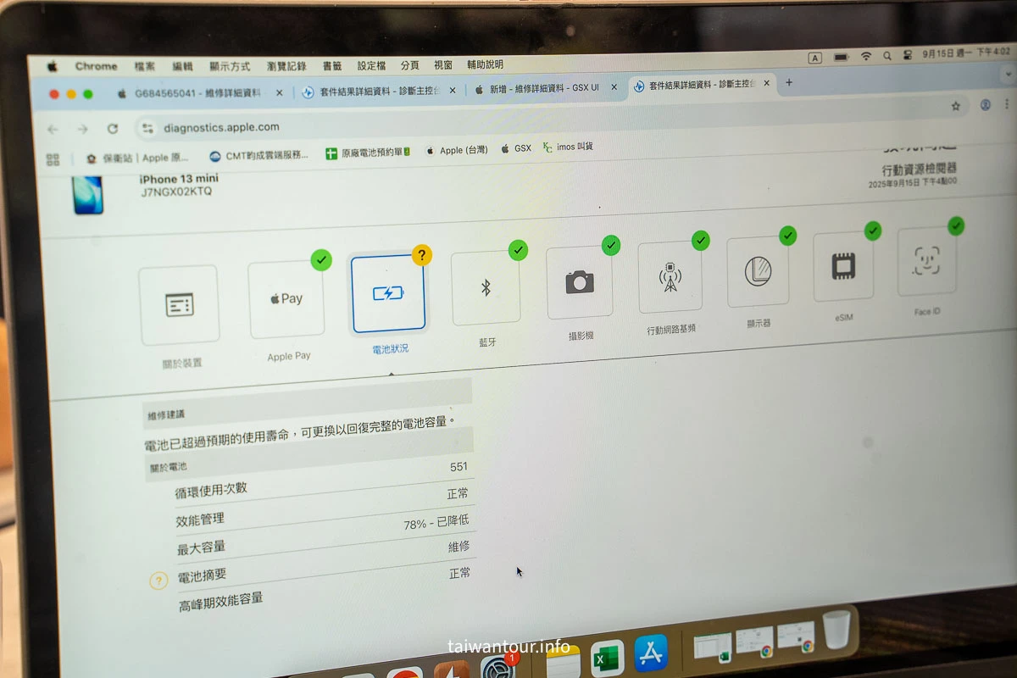Open the 攝影機 camera diagnostics tile
Image resolution: width=1017 pixels, height=678 pixels.
[x=580, y=282]
